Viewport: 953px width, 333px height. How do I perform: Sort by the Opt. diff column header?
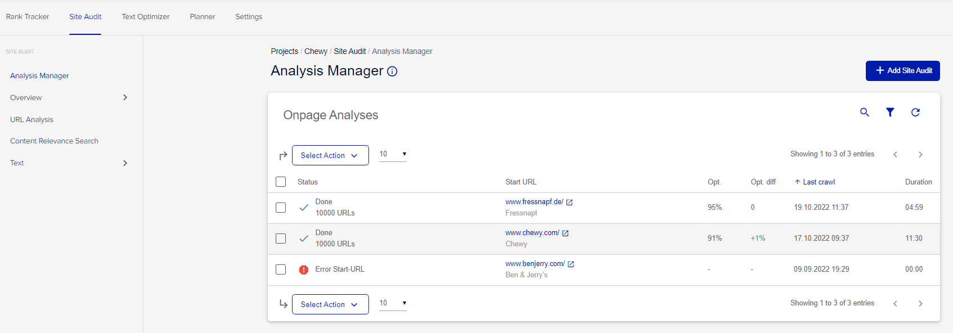pyautogui.click(x=763, y=182)
